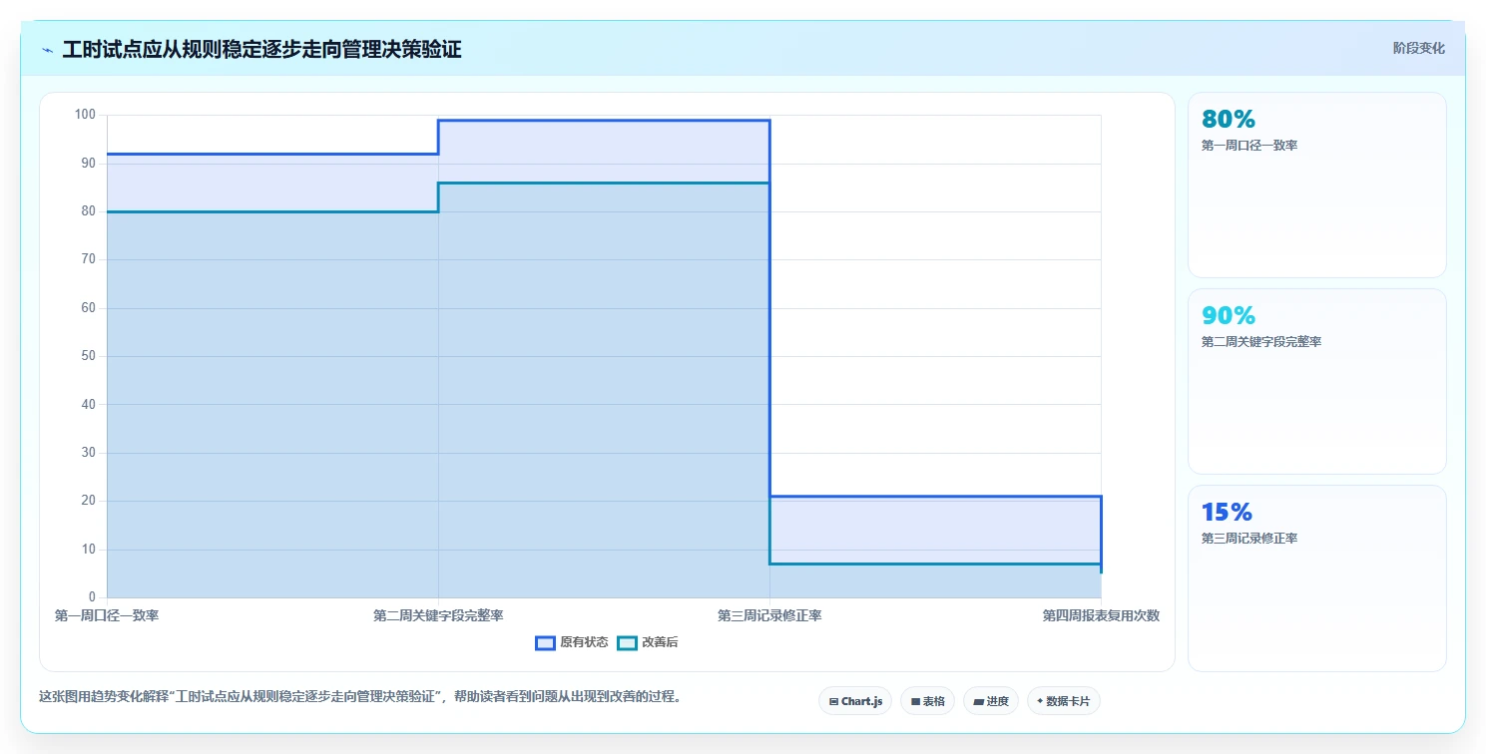Click the chart description text below the chart
The image size is (1486, 754).
coord(361,697)
